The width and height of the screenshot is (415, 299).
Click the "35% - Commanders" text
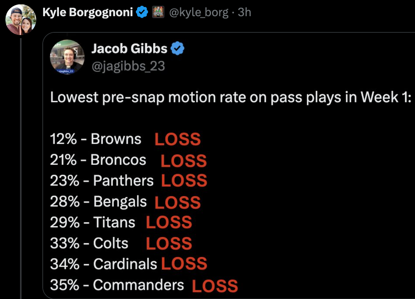point(117,285)
